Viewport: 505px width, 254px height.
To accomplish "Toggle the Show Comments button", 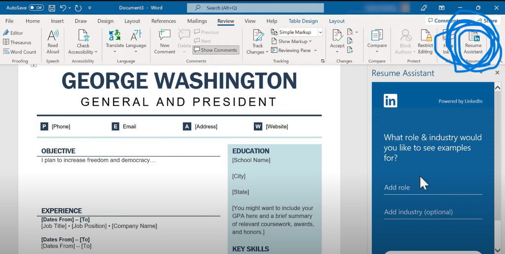I will tap(215, 50).
